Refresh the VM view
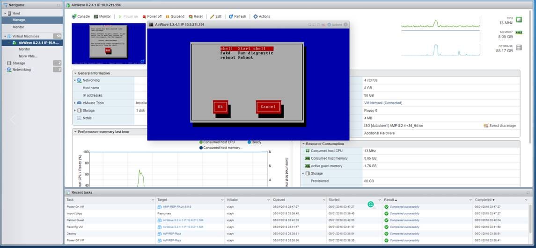Image resolution: width=536 pixels, height=248 pixels. pyautogui.click(x=237, y=16)
